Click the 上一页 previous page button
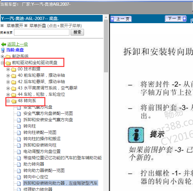The image size is (193, 191). [x=121, y=19]
